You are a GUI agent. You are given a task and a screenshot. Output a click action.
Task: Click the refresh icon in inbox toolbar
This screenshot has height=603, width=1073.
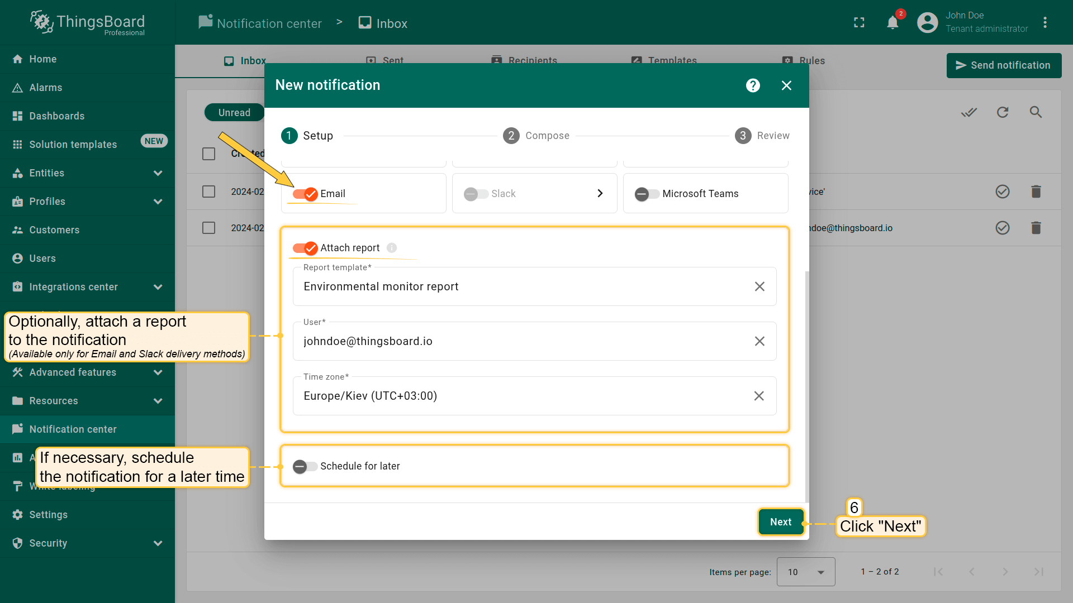1003,112
